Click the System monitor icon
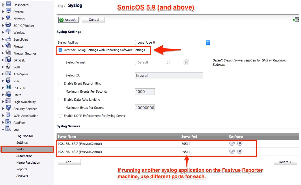Screen dimensions: 301x185 tap(8, 11)
